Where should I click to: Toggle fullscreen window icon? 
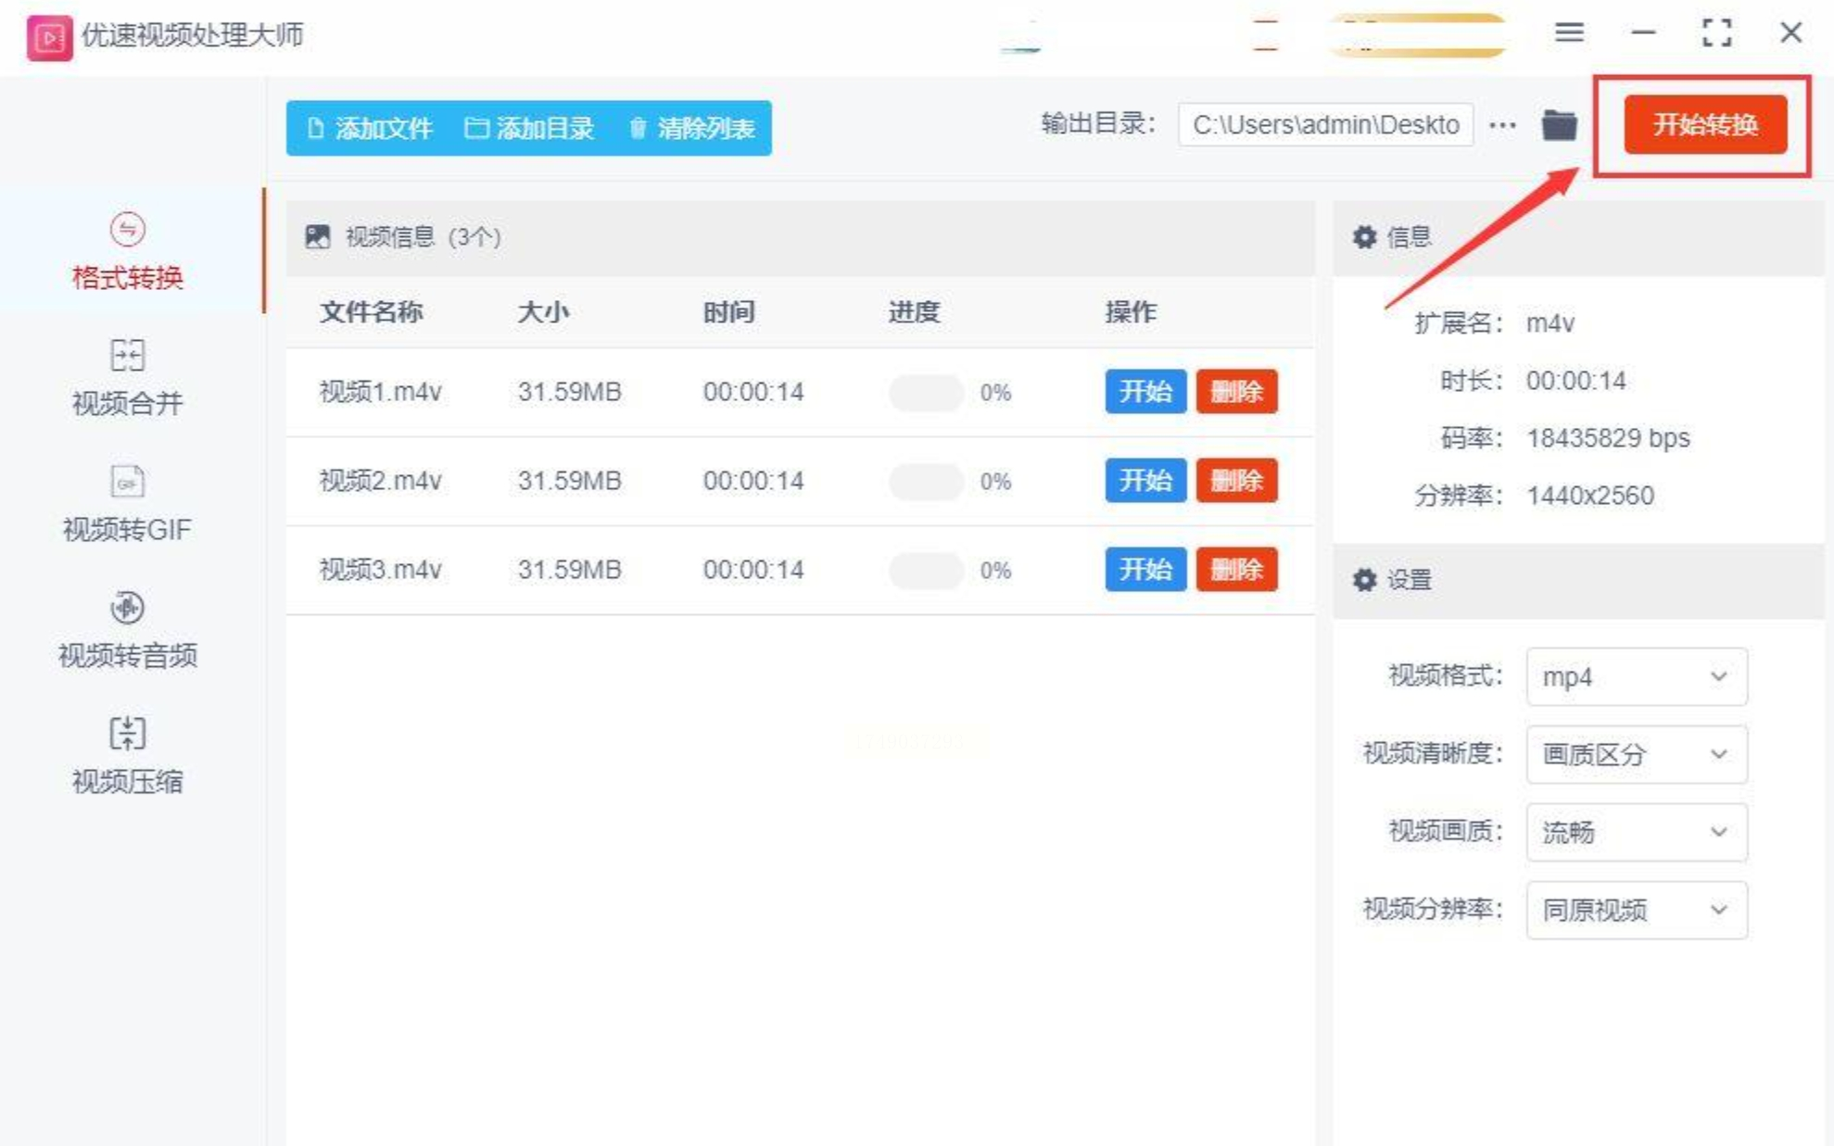1717,33
